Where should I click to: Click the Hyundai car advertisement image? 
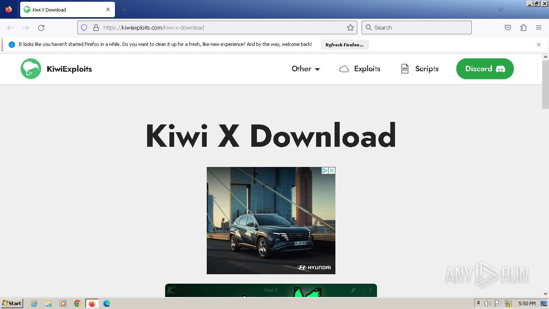click(271, 221)
